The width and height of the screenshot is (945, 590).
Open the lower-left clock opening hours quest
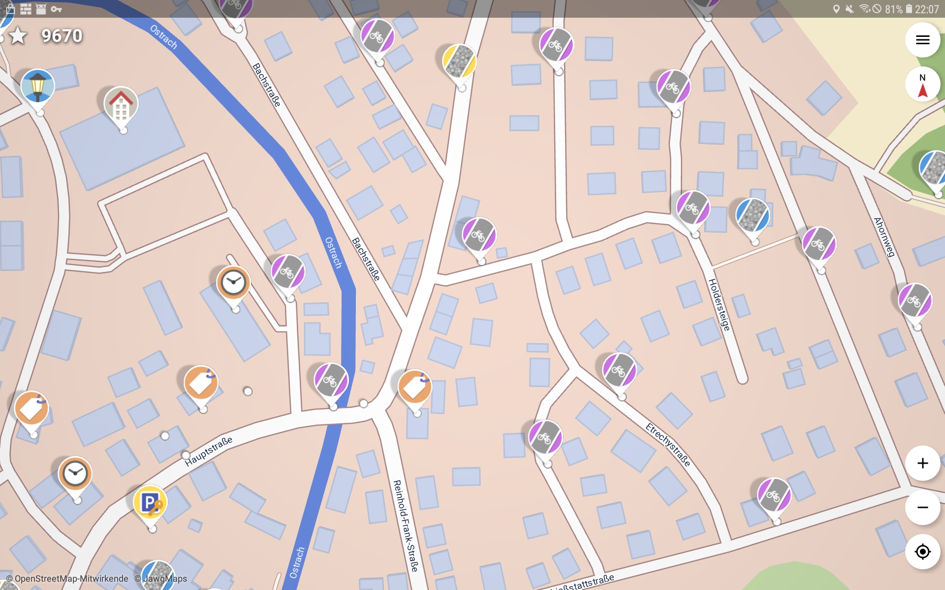point(75,473)
